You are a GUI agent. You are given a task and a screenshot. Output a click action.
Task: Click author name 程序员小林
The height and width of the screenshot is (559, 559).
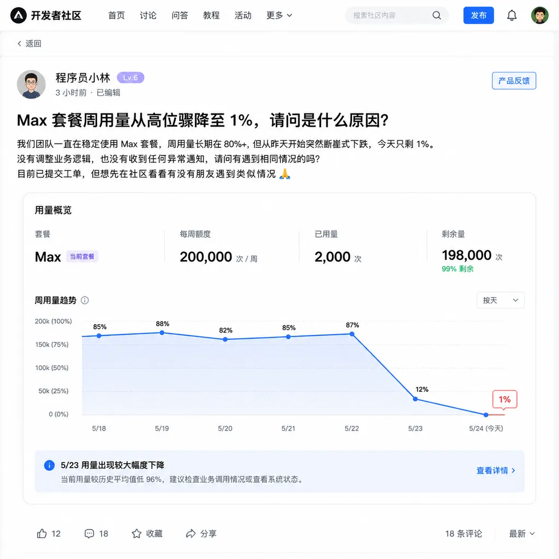point(83,78)
